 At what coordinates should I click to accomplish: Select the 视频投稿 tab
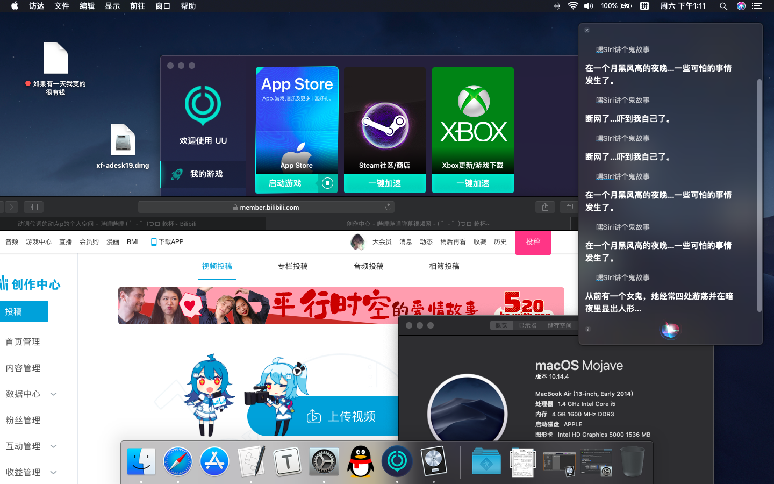(217, 266)
